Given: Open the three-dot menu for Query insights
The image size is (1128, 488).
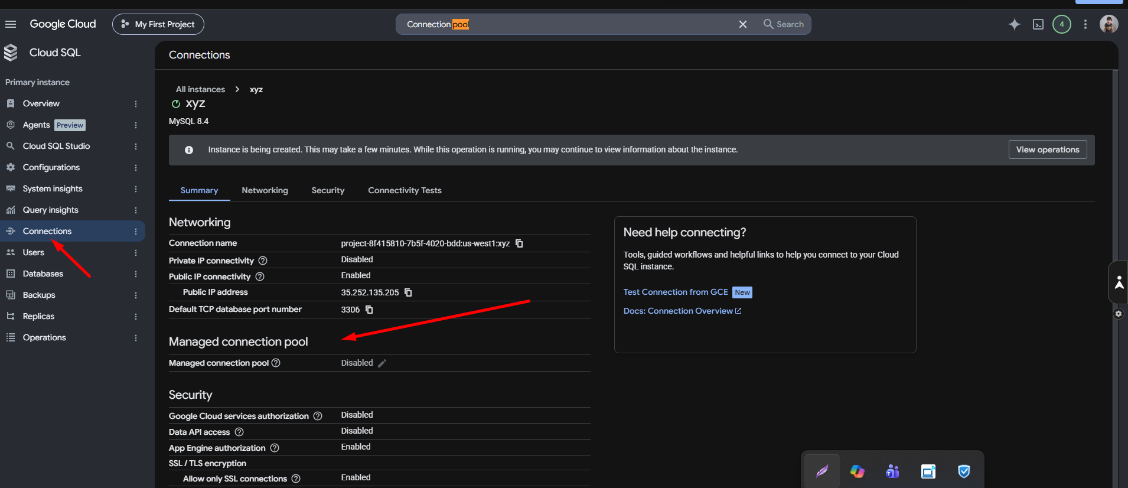Looking at the screenshot, I should 136,210.
